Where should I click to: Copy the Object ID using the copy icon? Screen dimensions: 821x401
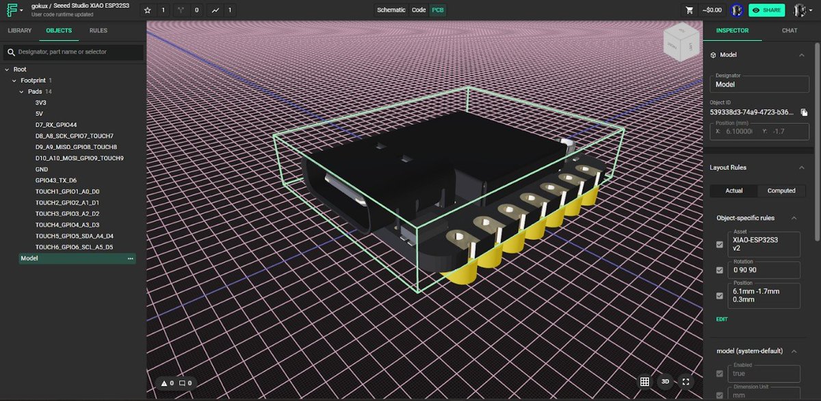(805, 113)
